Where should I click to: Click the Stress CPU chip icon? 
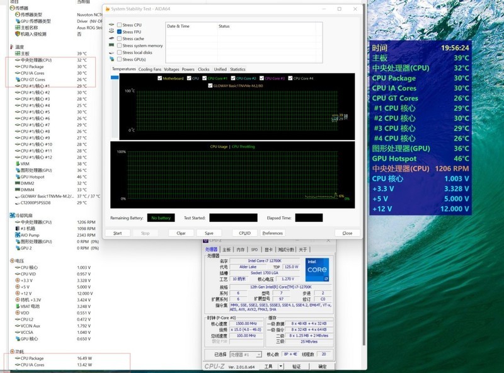tap(112, 25)
